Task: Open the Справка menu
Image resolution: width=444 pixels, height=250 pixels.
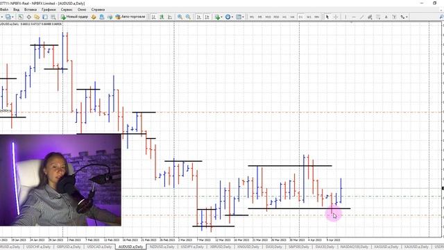Action: [x=98, y=10]
